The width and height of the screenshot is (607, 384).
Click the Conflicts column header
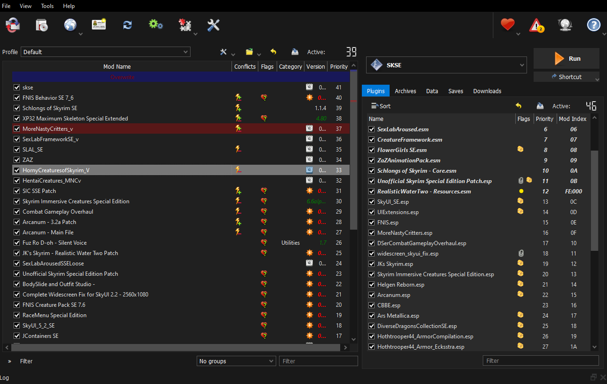(245, 66)
